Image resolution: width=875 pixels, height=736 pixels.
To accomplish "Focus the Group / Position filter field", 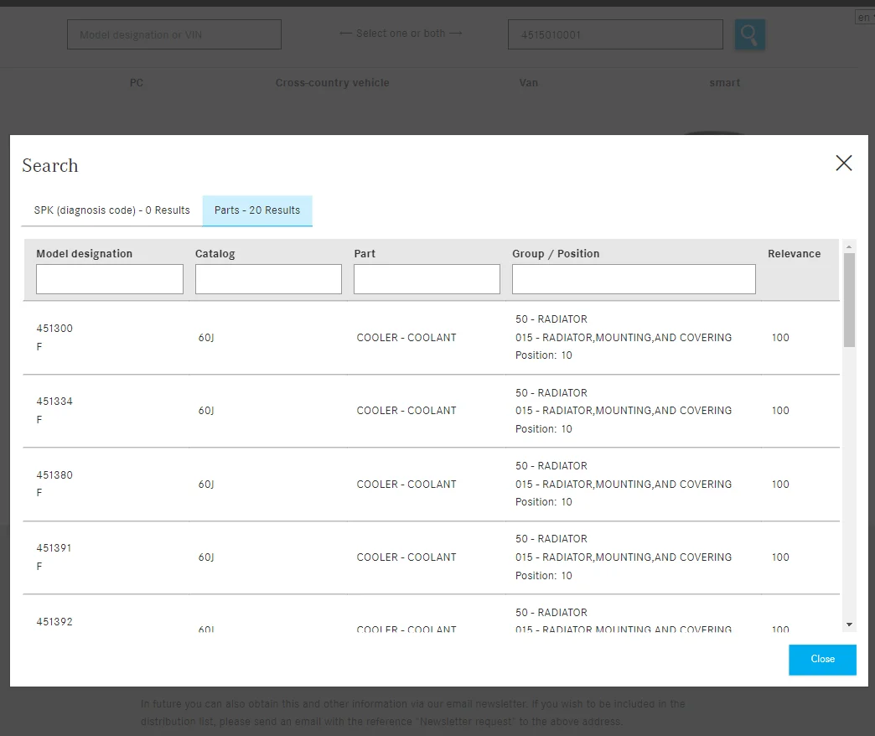I will 634,279.
